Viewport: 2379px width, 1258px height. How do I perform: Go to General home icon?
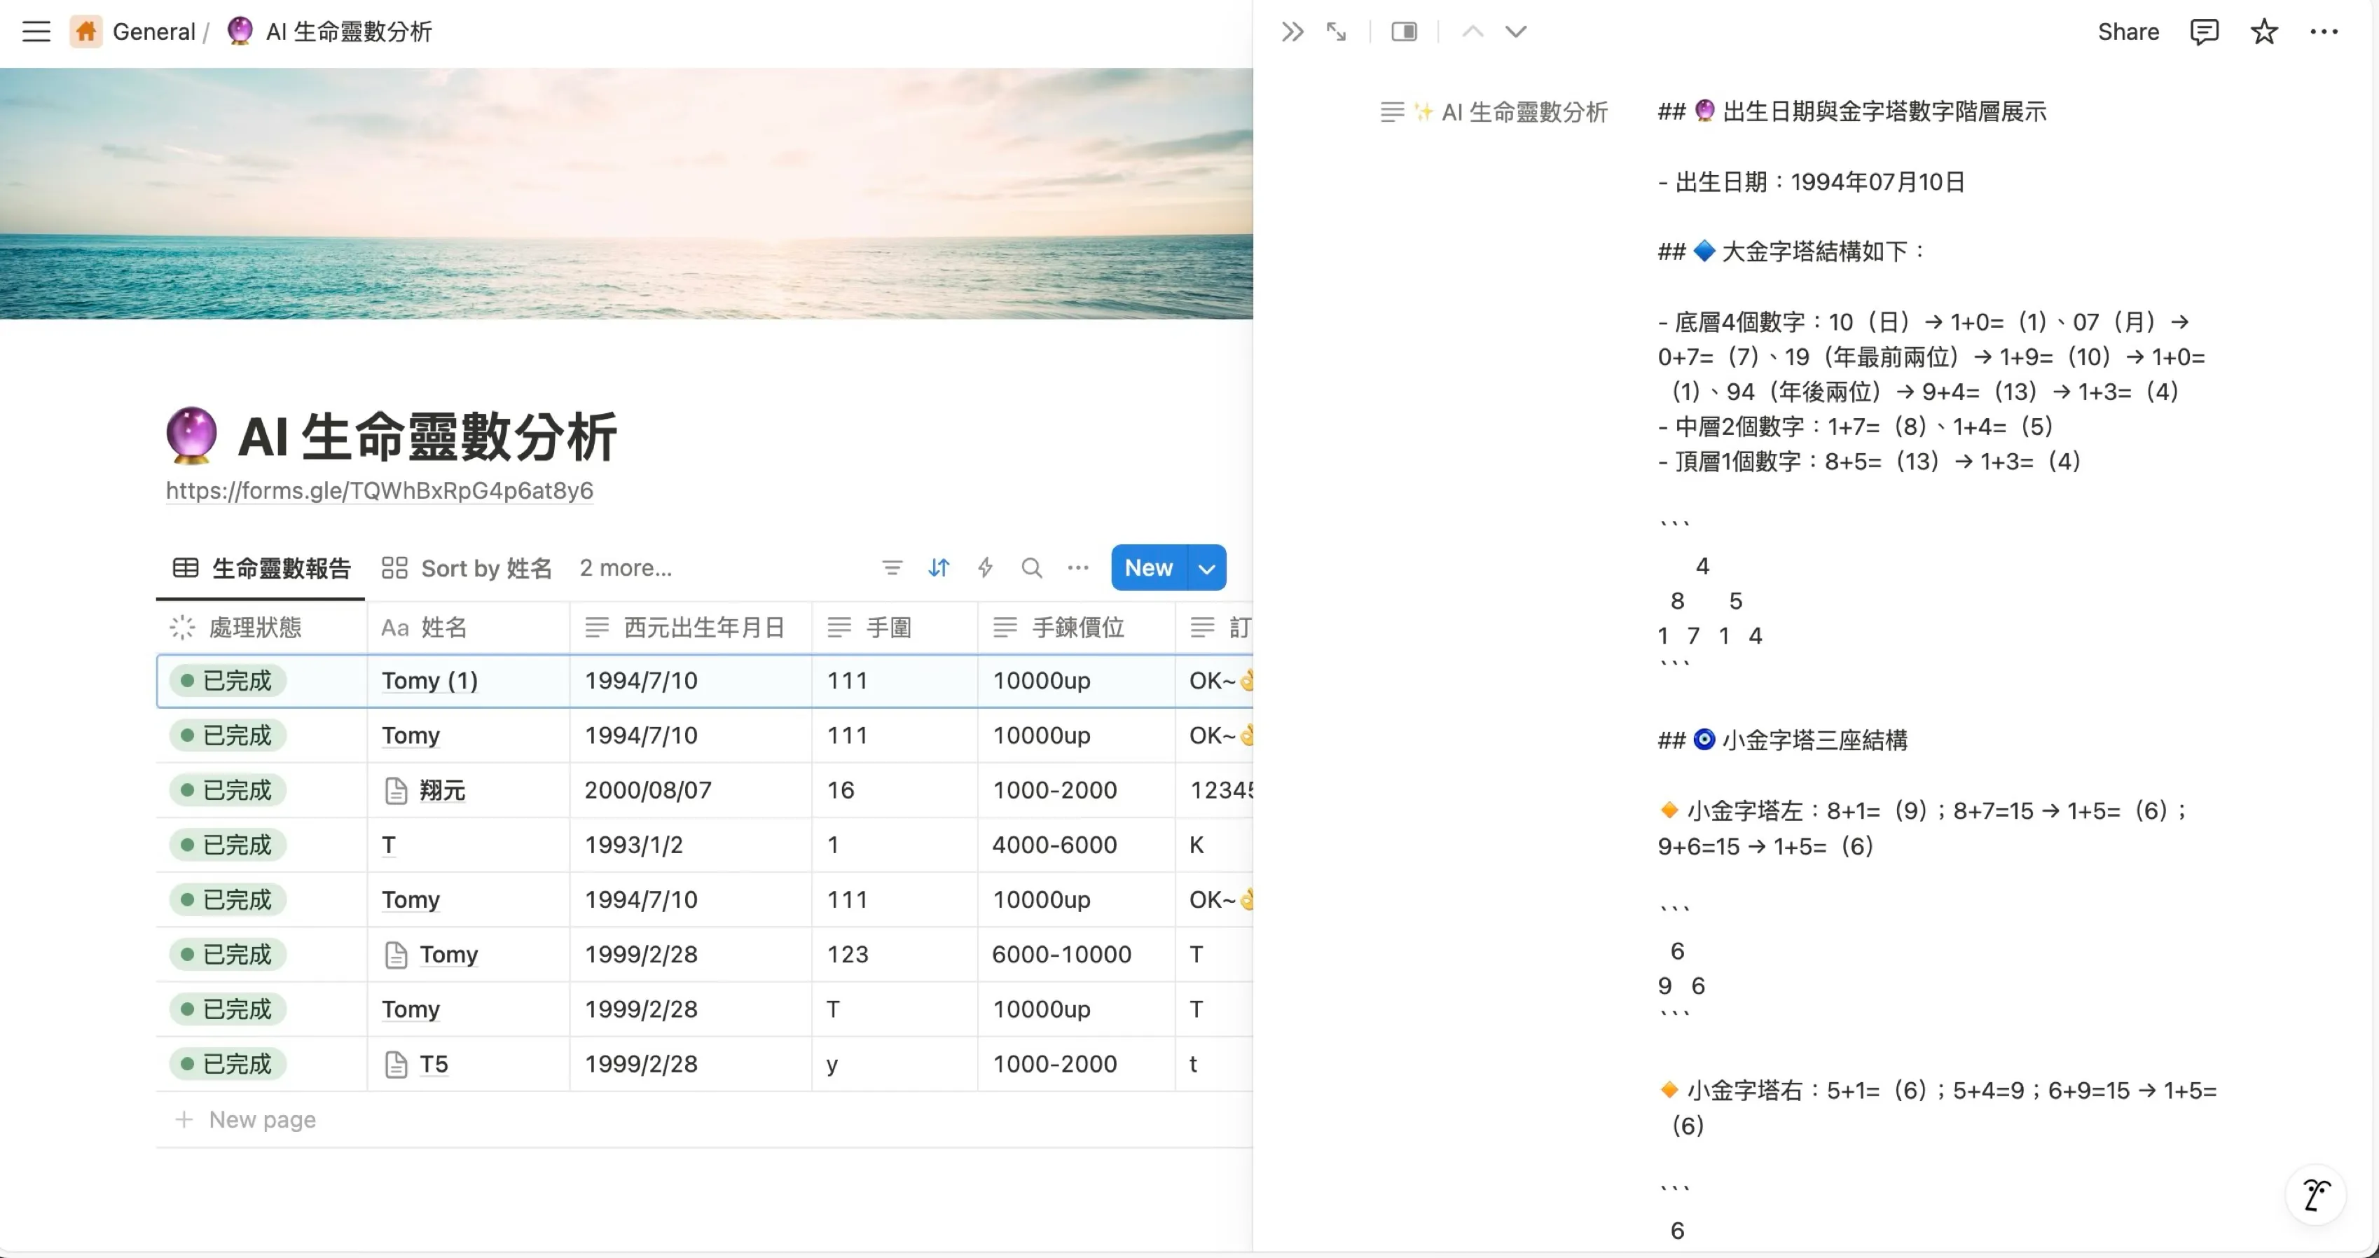86,32
